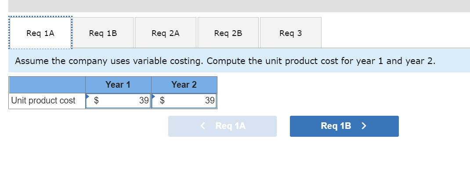Click the right chevron on Req 1B button

pos(363,126)
